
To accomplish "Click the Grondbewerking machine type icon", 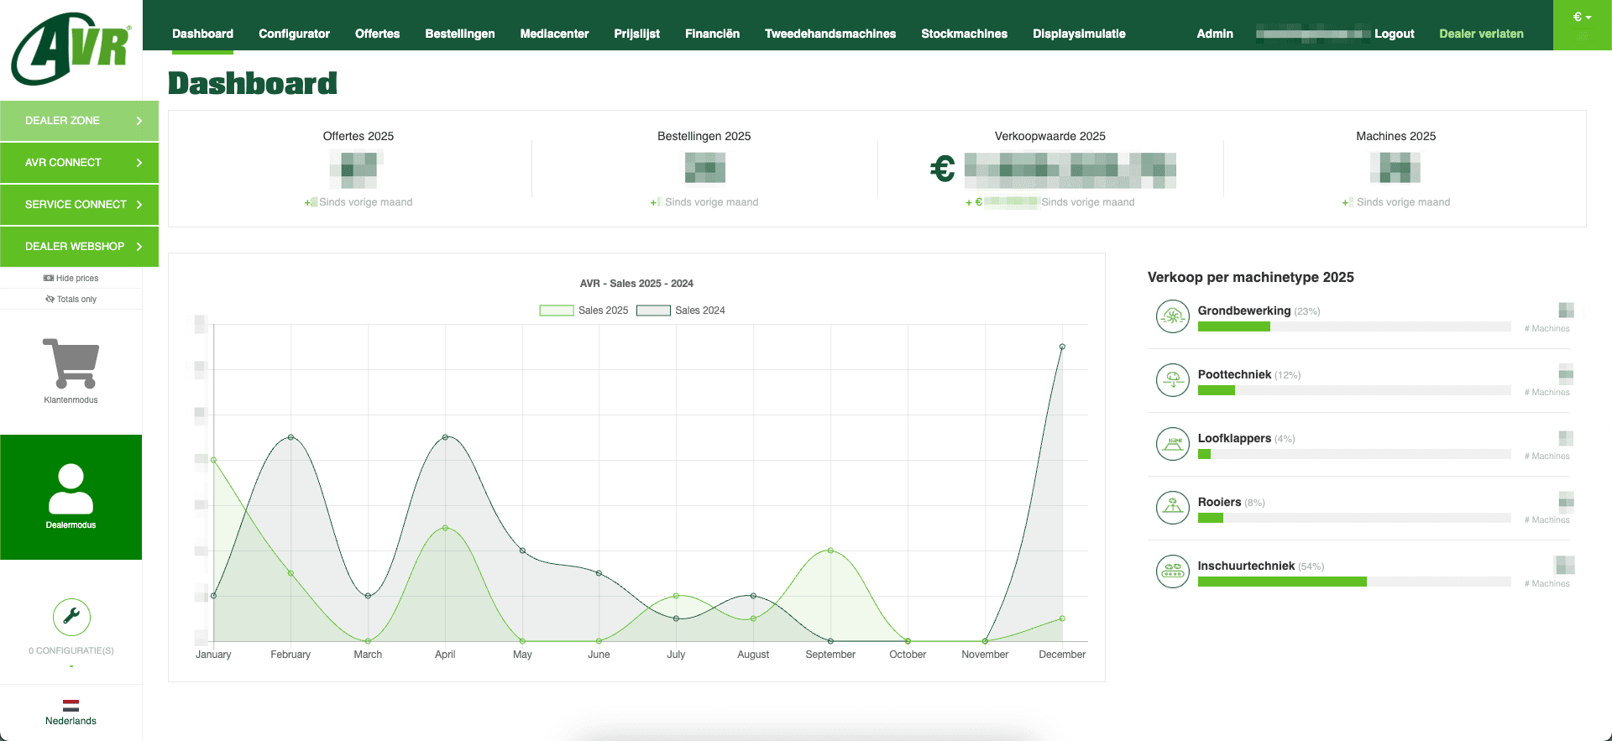I will coord(1172,316).
